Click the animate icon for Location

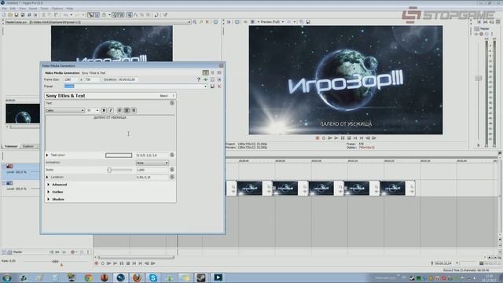(x=172, y=177)
